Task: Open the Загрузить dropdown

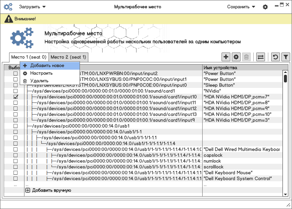Action: (x=32, y=7)
